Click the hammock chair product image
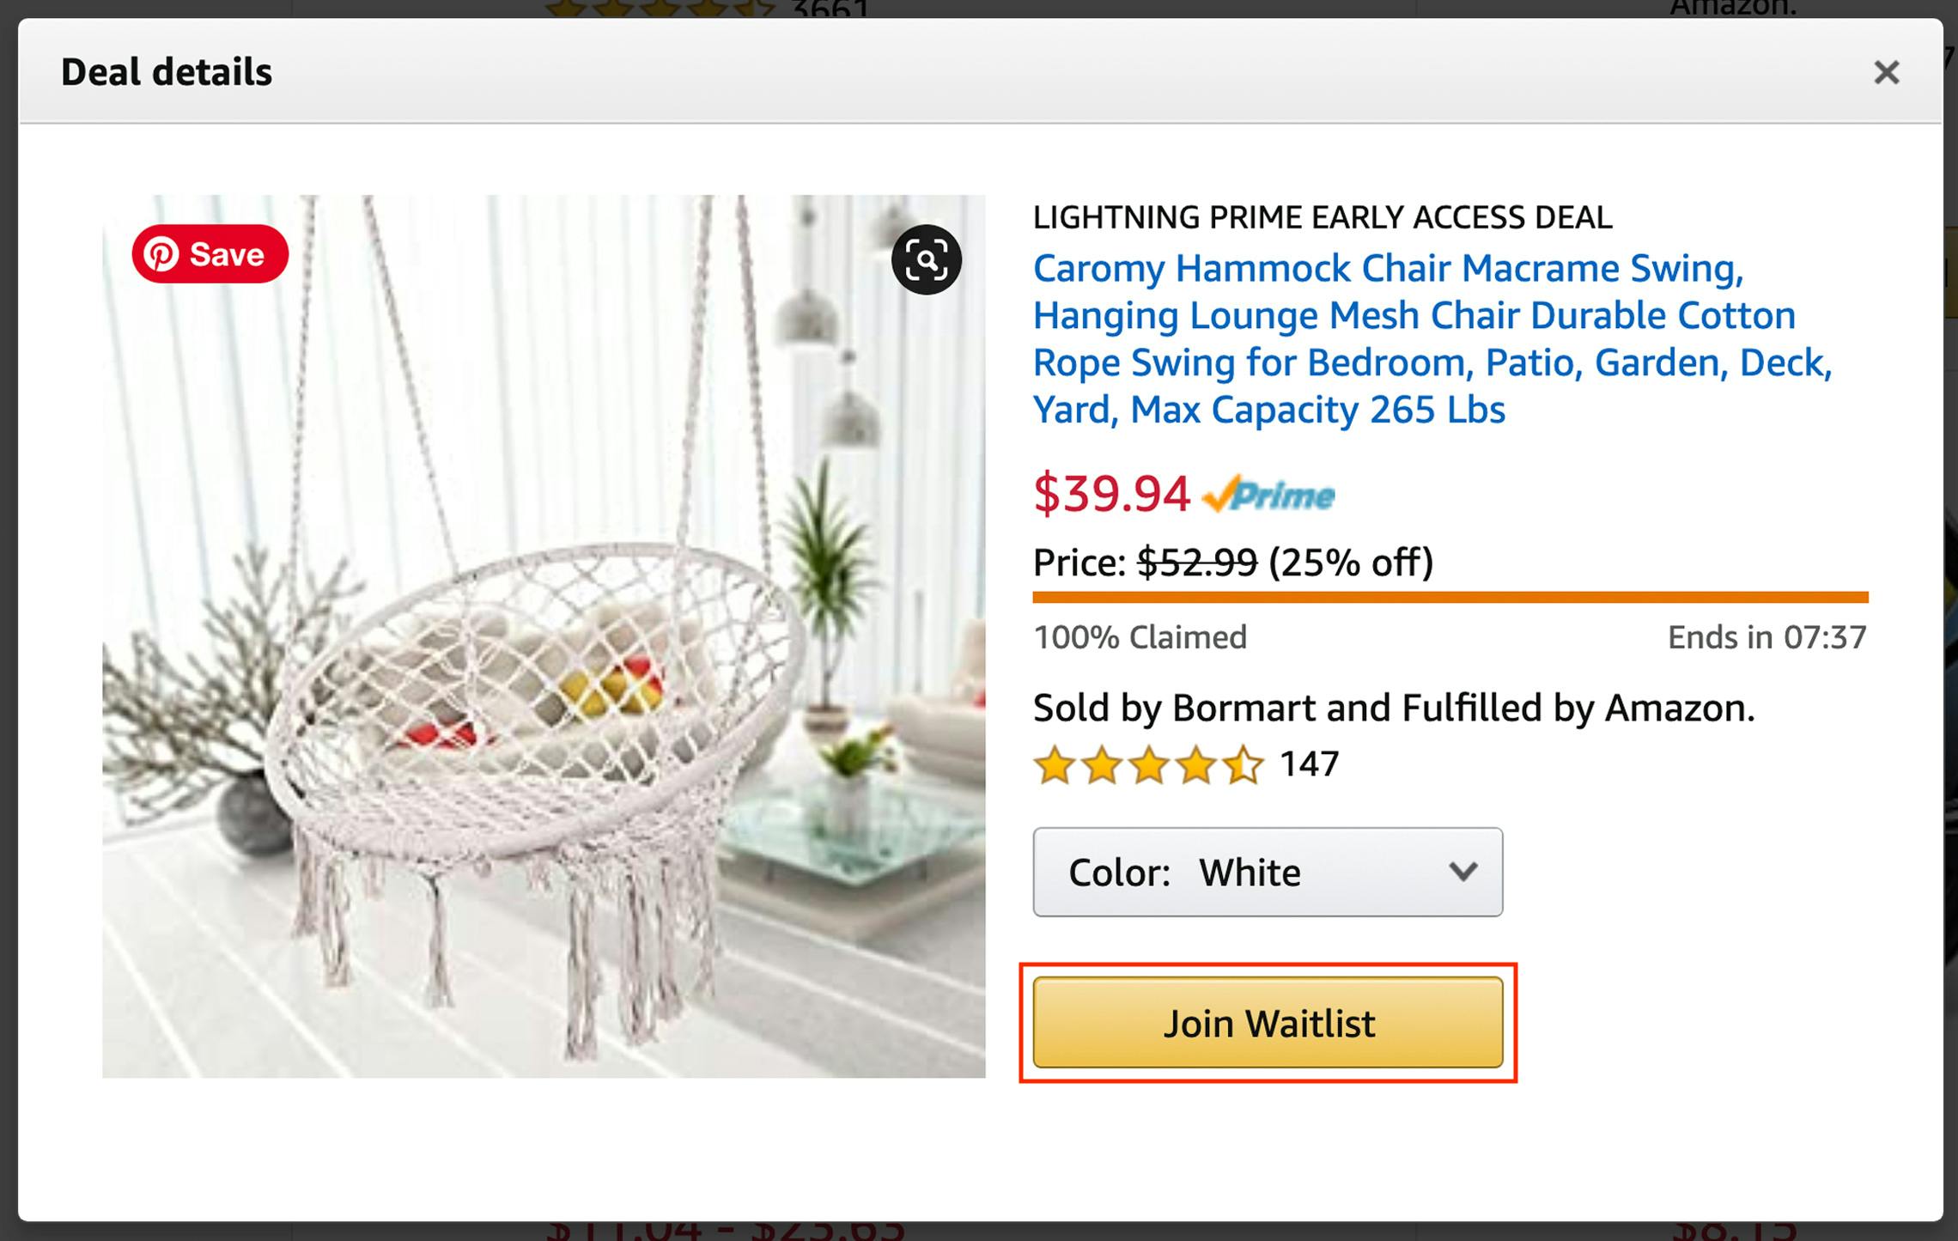Screen dimensions: 1958x1241 click(x=544, y=636)
